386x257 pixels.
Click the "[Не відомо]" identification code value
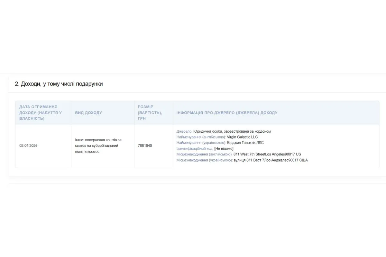(x=224, y=148)
